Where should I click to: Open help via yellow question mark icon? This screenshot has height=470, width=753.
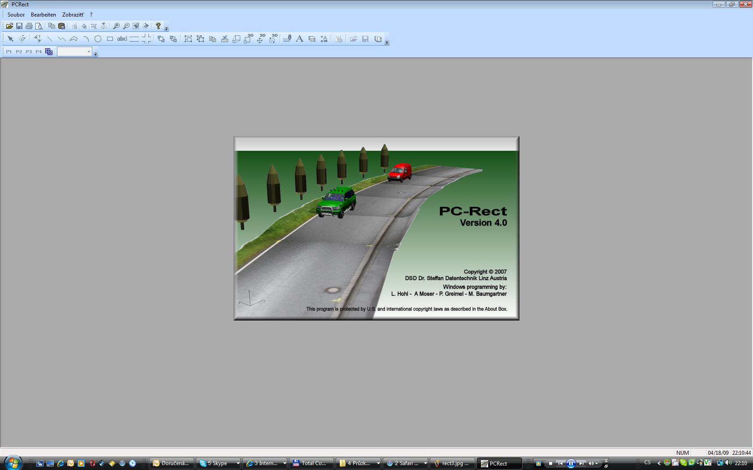click(x=158, y=26)
